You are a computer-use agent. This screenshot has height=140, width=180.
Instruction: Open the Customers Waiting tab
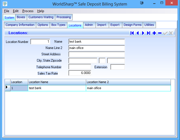tap(41, 17)
